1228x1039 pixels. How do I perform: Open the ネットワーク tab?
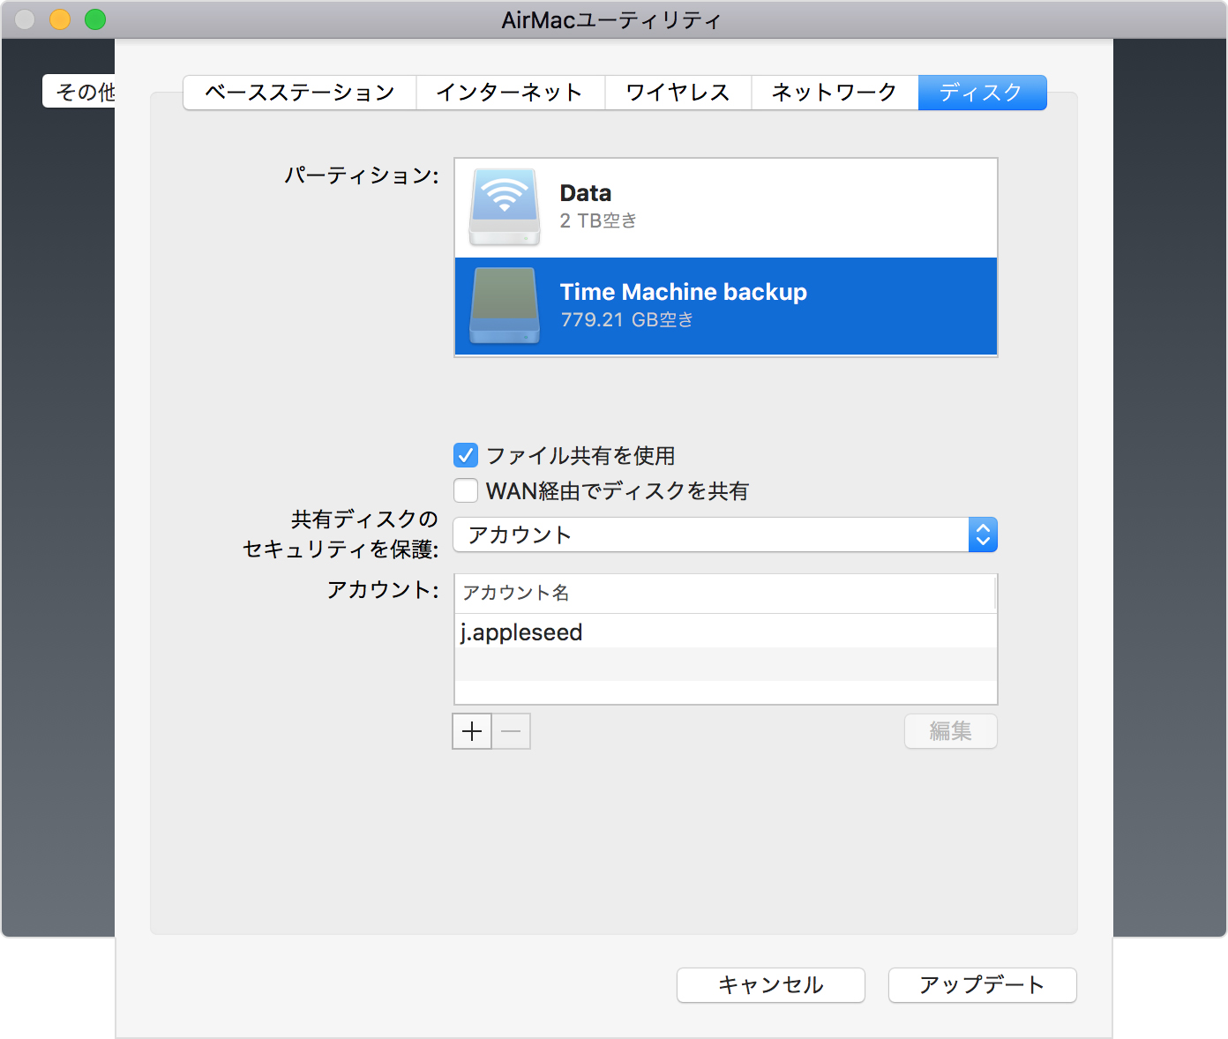coord(835,93)
